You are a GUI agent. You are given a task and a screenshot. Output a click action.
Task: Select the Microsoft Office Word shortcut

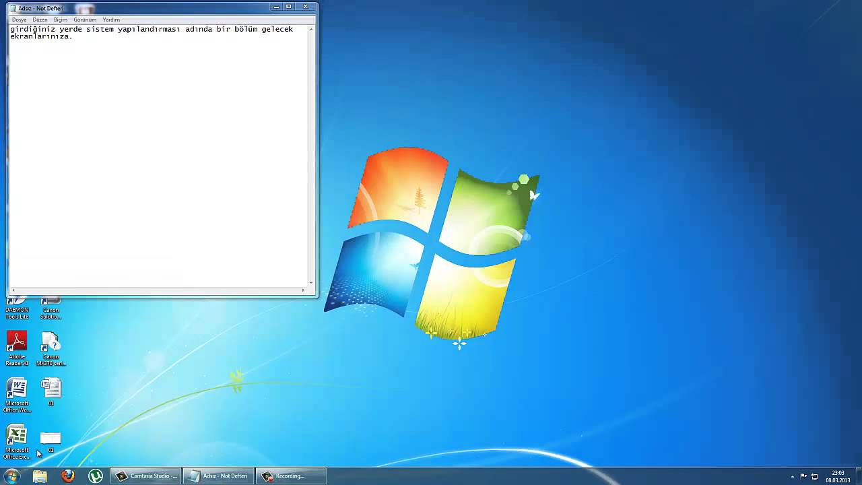click(17, 395)
